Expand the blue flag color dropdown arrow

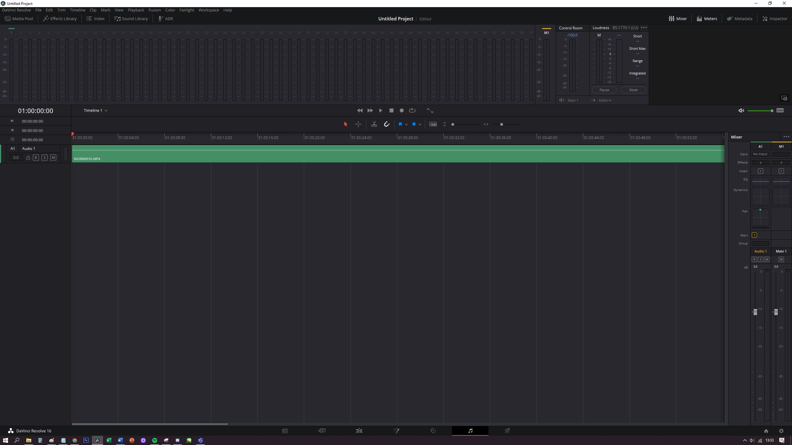point(406,124)
